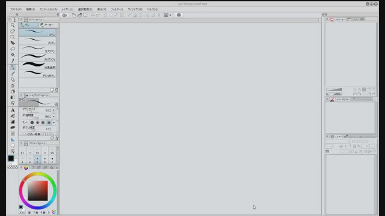Pick the brush size 7 preset
The image size is (385, 216).
coord(52,160)
